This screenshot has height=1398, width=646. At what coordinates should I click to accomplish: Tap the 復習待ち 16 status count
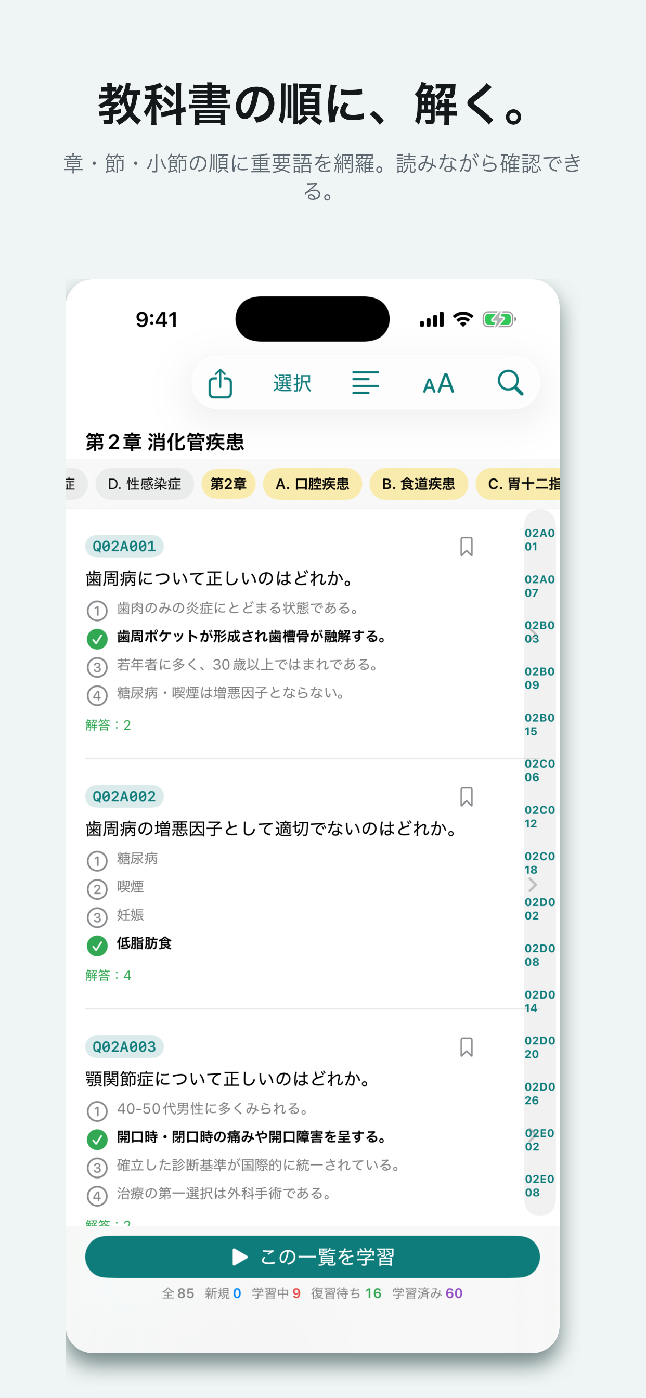click(x=346, y=1293)
